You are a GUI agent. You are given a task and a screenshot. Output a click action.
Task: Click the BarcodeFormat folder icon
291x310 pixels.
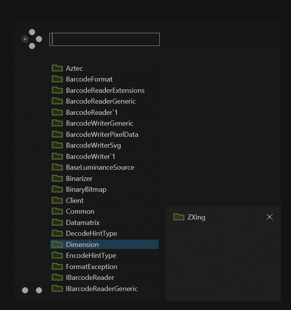click(57, 79)
